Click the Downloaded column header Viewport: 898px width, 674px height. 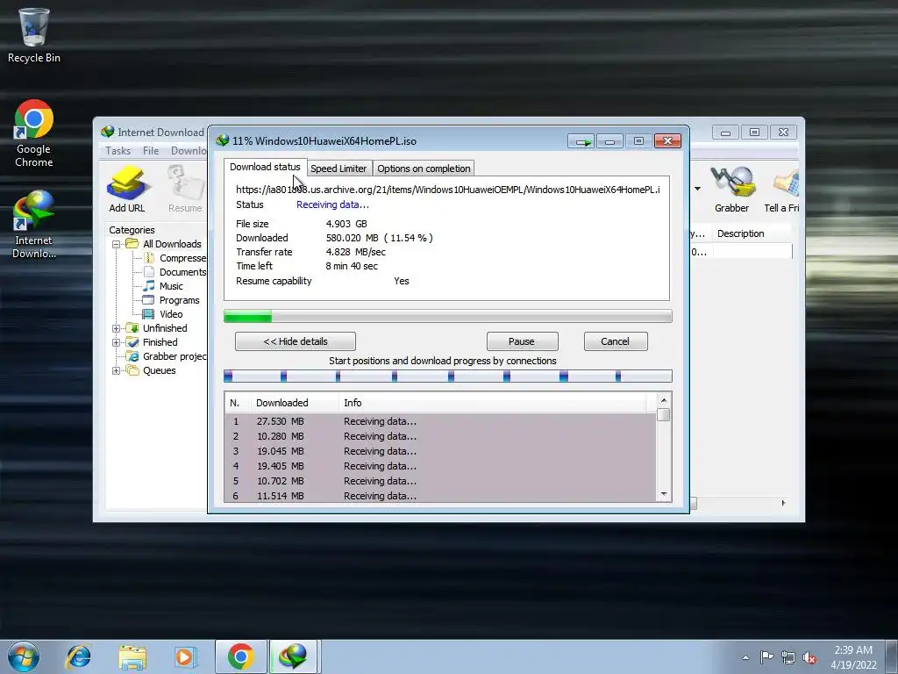pyautogui.click(x=295, y=403)
